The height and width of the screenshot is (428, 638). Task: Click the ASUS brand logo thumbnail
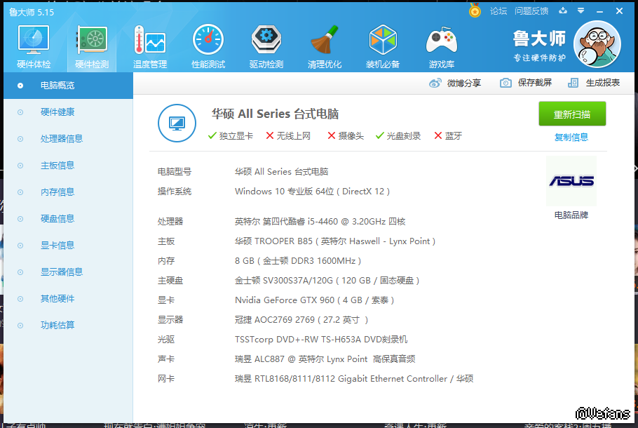[571, 181]
